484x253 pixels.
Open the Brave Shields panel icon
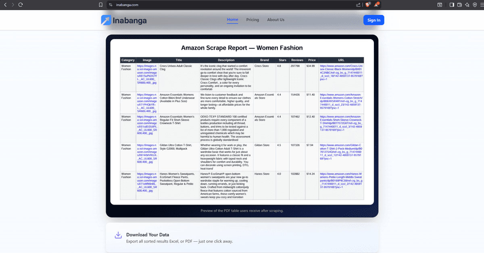[x=367, y=4]
